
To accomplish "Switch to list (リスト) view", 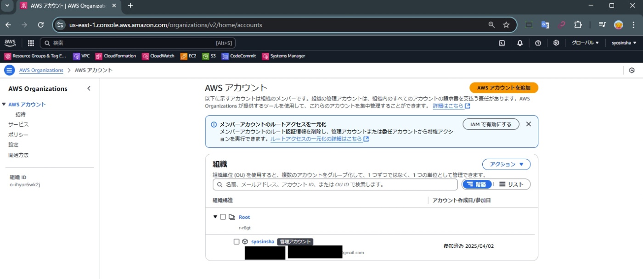I will (x=511, y=184).
